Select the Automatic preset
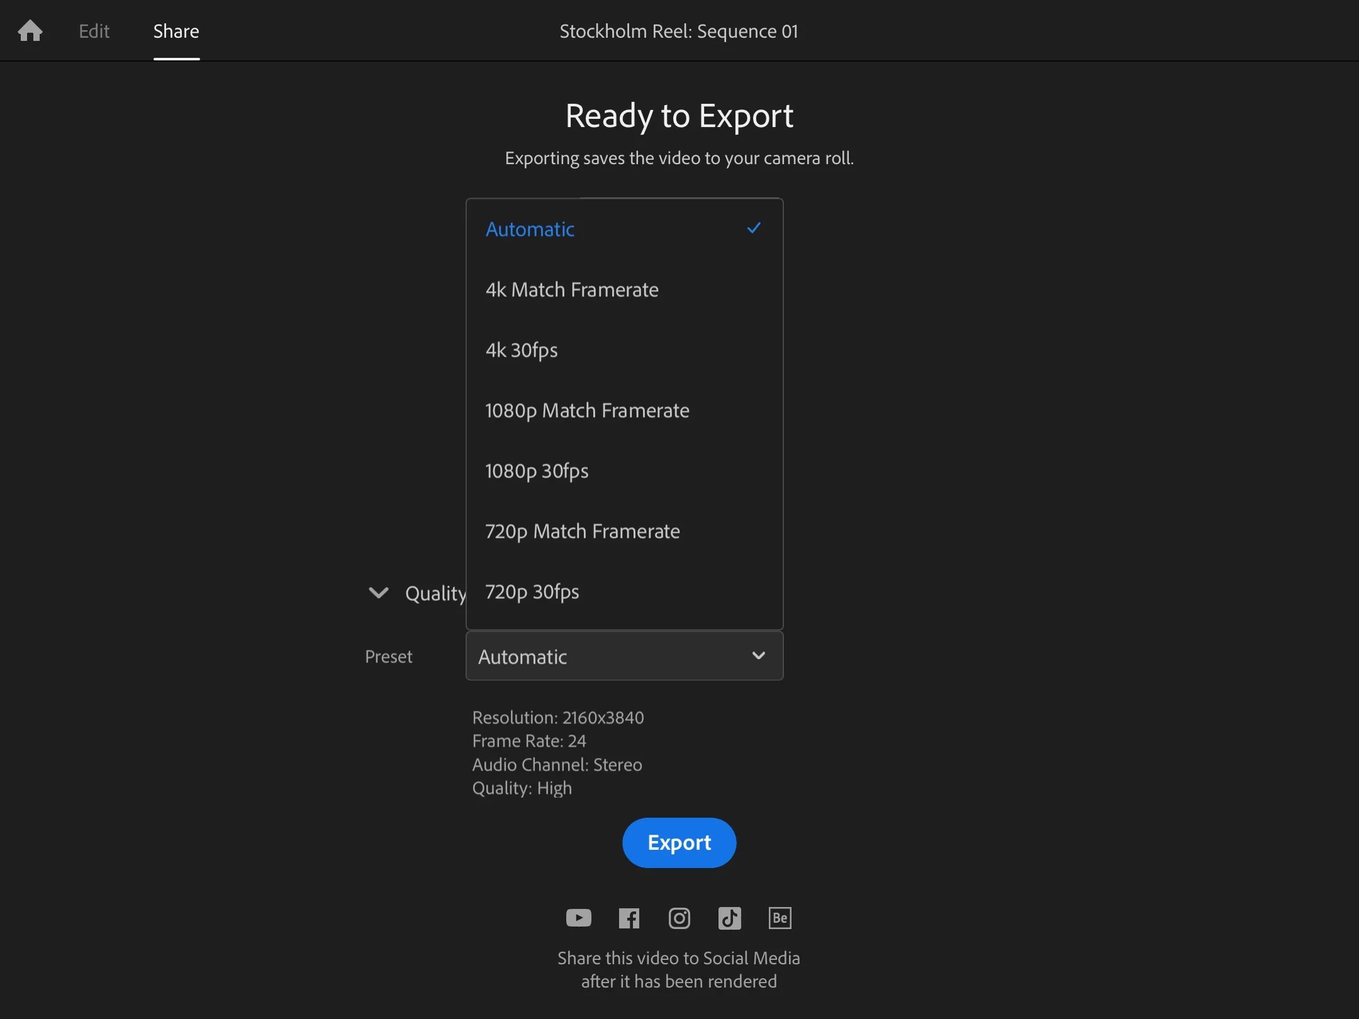Image resolution: width=1359 pixels, height=1019 pixels. point(529,229)
